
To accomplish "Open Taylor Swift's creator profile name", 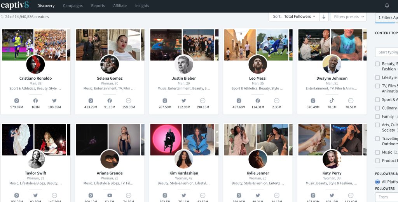I will [x=35, y=173].
